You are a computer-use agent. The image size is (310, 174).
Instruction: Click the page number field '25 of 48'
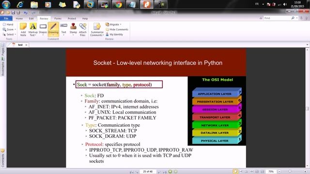coord(148,172)
